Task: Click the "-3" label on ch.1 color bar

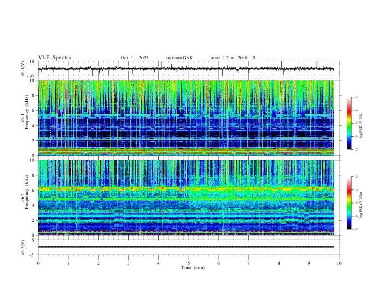Action: pos(355,97)
